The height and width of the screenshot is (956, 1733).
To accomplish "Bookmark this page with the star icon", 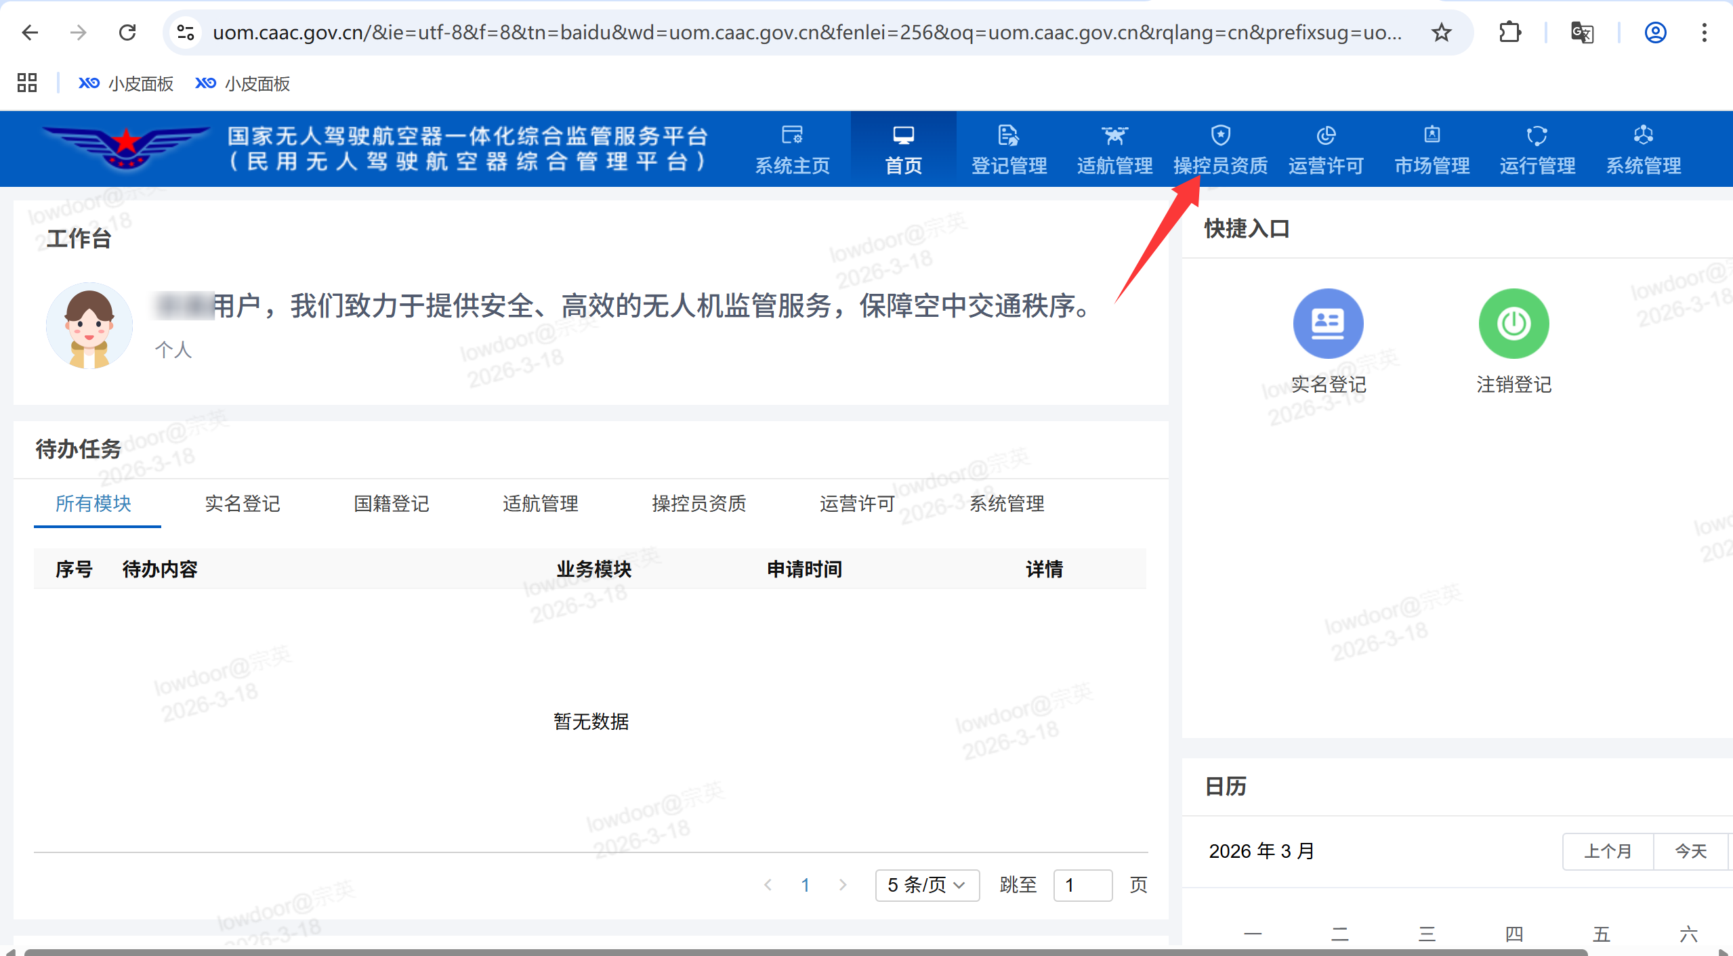I will 1441,32.
